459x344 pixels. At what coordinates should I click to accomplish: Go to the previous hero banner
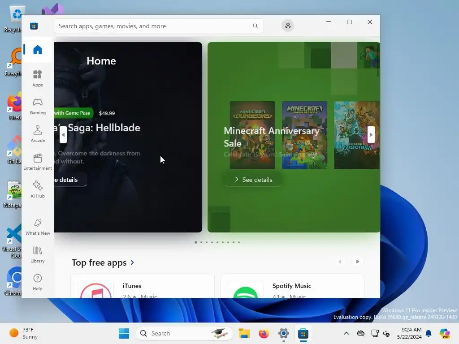pyautogui.click(x=63, y=135)
